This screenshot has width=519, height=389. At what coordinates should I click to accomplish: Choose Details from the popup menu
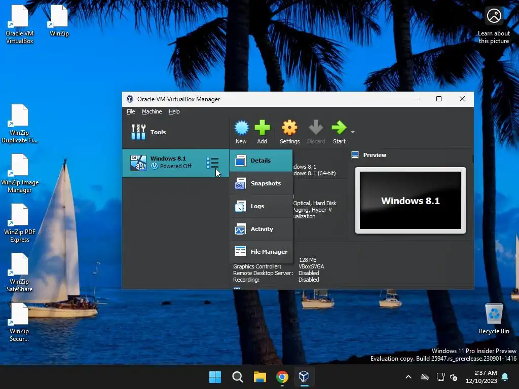point(261,161)
